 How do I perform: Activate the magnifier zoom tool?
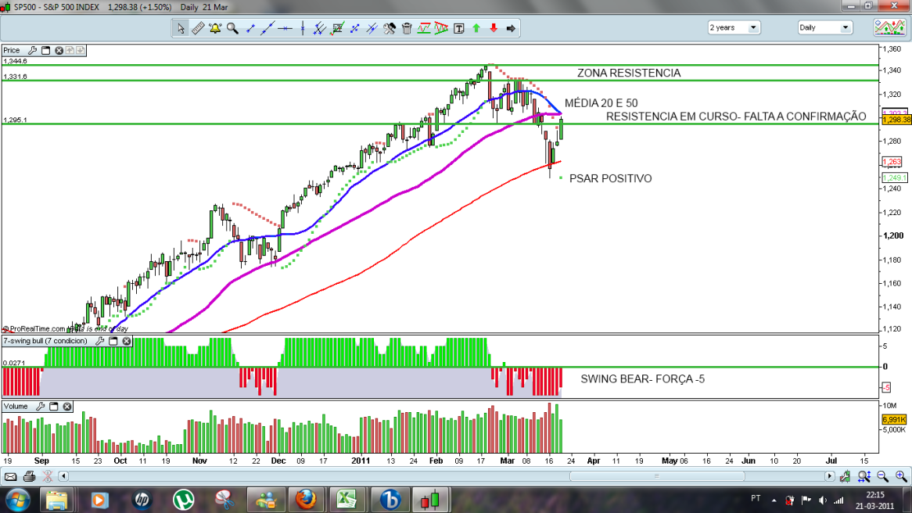tap(232, 28)
